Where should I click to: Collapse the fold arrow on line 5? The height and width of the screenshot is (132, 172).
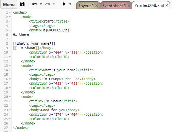coord(10,30)
